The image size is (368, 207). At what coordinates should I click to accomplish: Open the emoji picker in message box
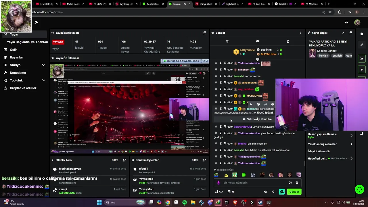point(297,183)
